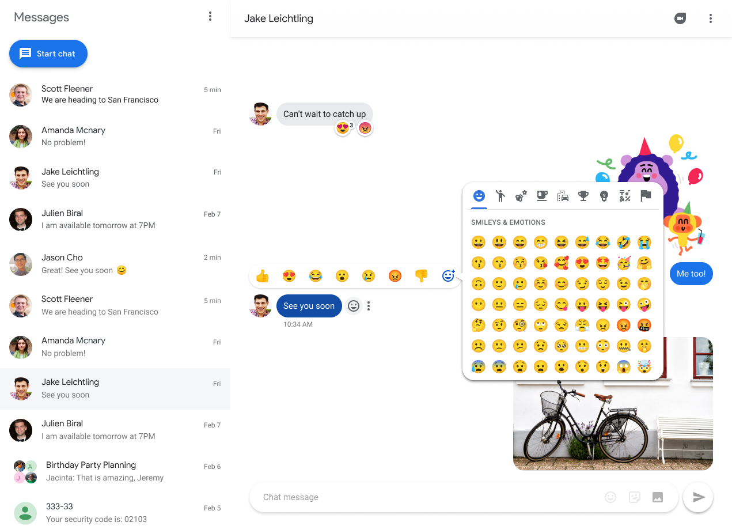Viewport: 732px width, 526px height.
Task: Click the Start chat button
Action: click(x=48, y=54)
